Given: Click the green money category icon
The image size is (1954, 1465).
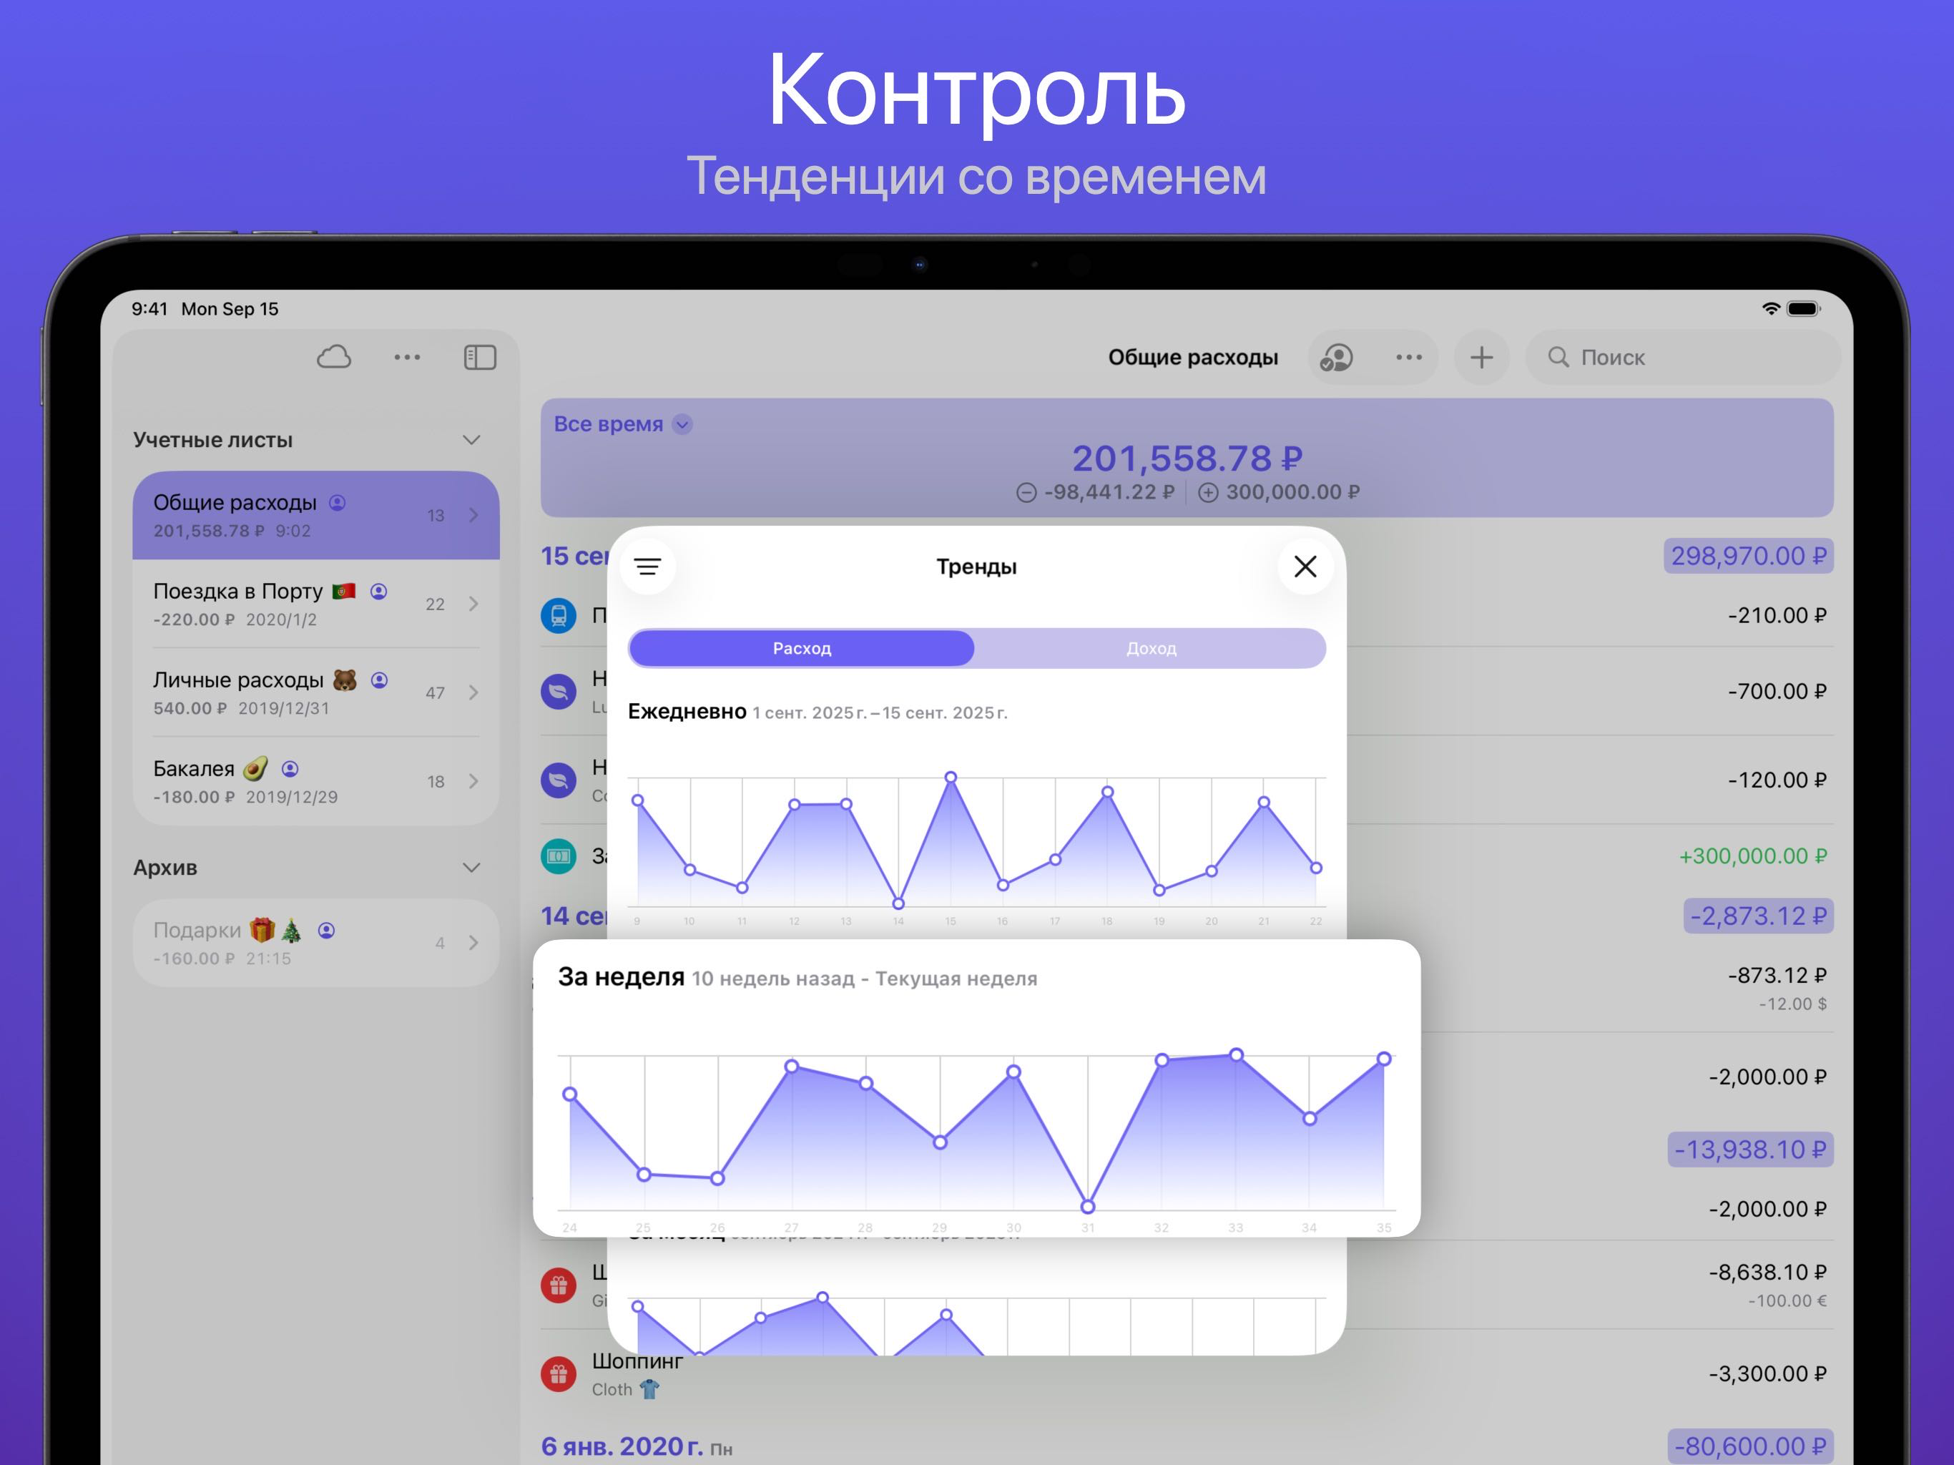Looking at the screenshot, I should pyautogui.click(x=559, y=857).
